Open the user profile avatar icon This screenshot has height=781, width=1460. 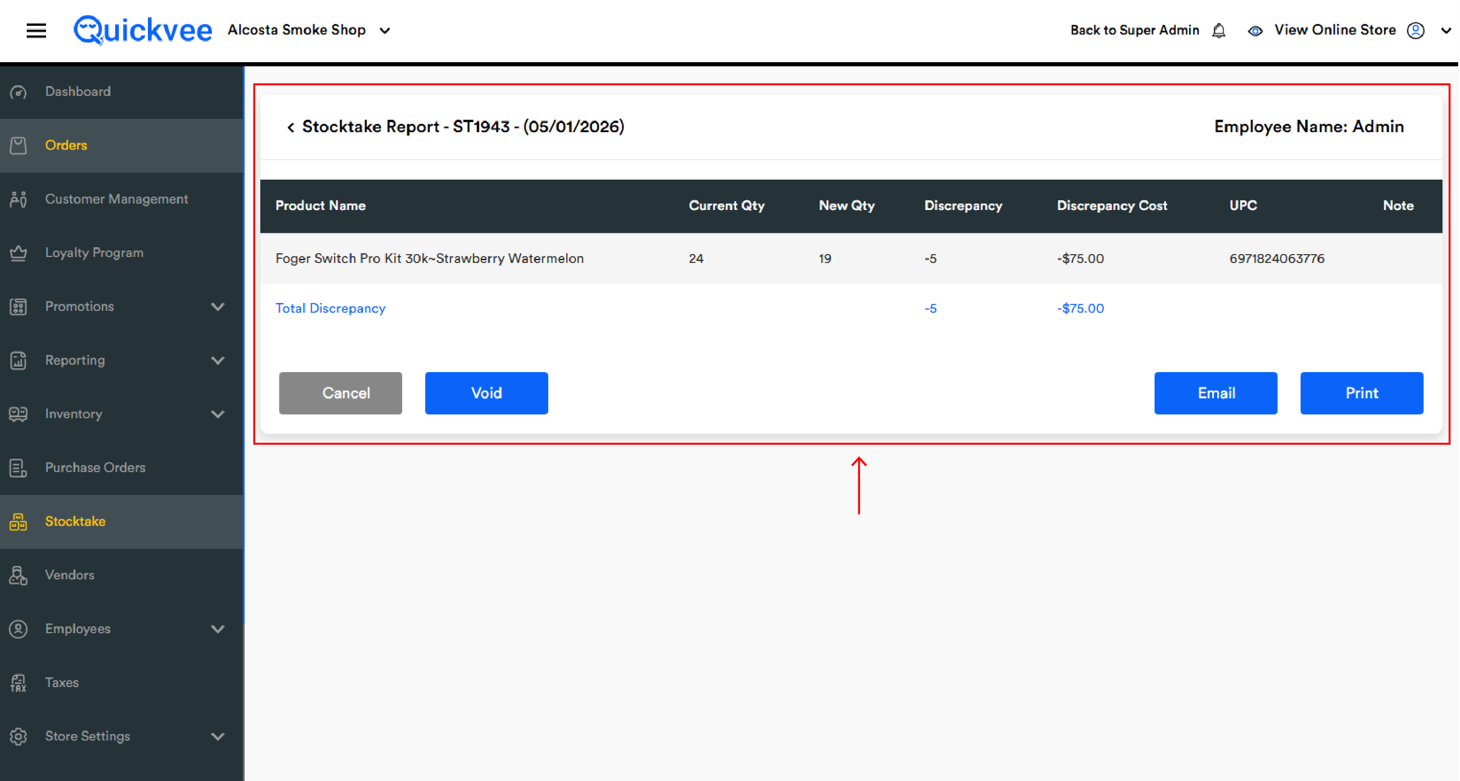pyautogui.click(x=1415, y=30)
